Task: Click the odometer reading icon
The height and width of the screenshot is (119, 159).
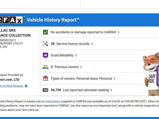Action: [x=45, y=90]
